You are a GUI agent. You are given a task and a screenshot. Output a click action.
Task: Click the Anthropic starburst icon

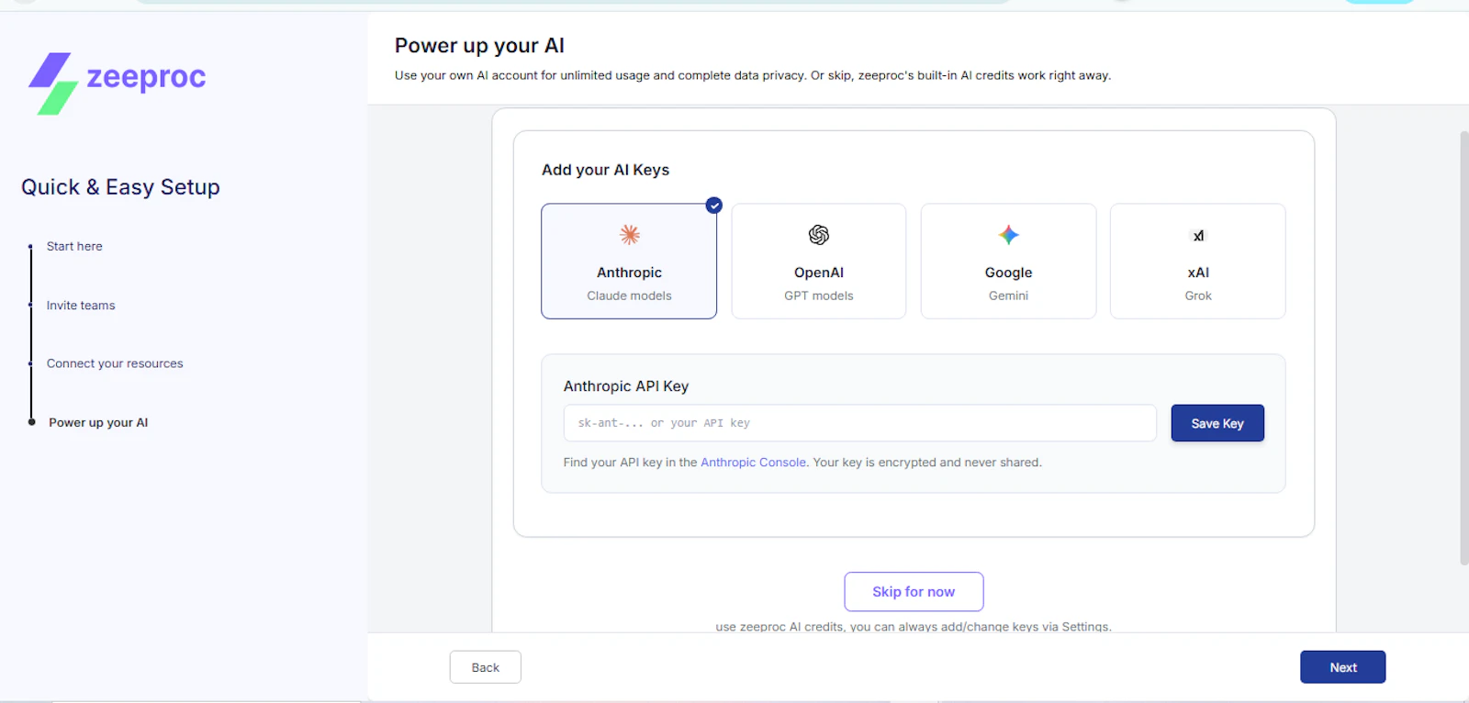pos(629,235)
